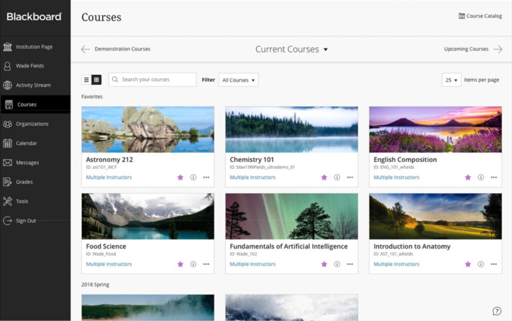This screenshot has height=321, width=512.
Task: Open the All Courses filter dropdown
Action: pos(238,80)
